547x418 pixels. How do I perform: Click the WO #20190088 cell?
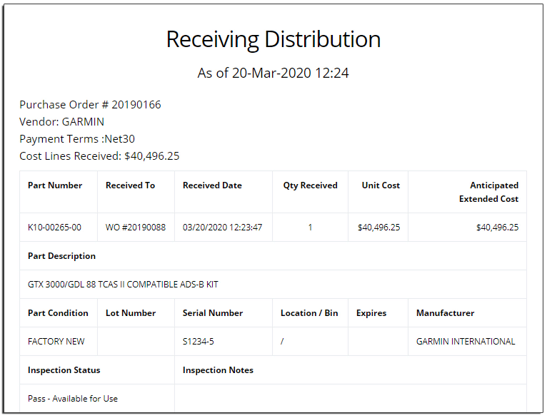coord(136,228)
